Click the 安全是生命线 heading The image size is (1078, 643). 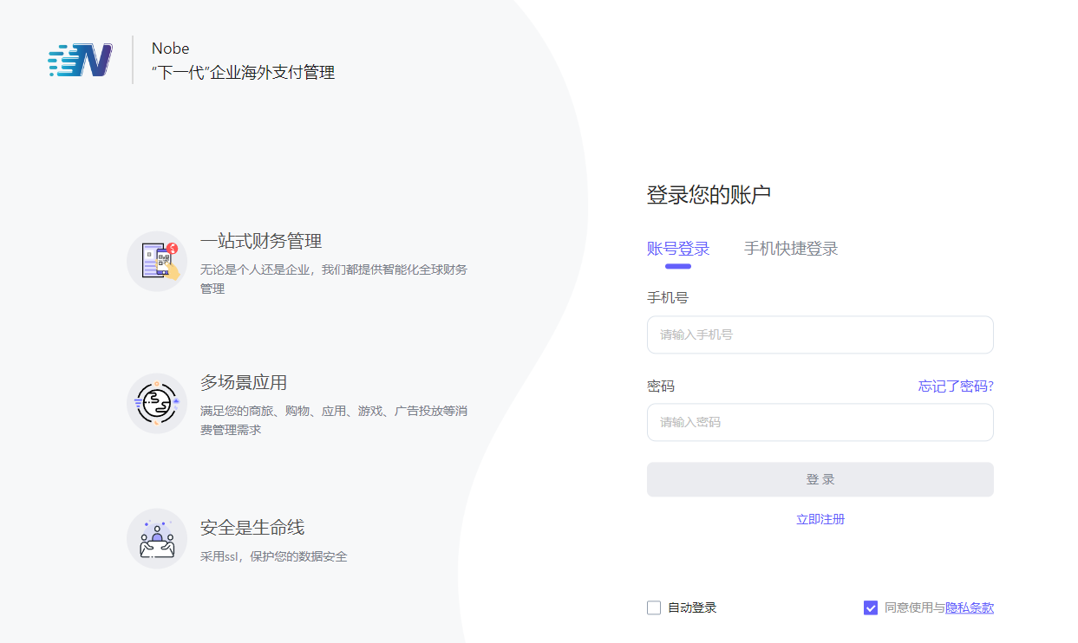point(252,528)
